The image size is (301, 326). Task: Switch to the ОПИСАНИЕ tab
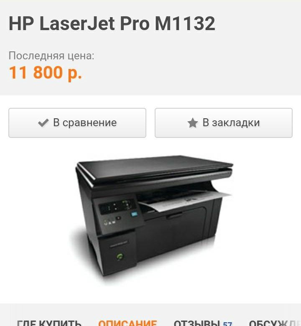[128, 323]
